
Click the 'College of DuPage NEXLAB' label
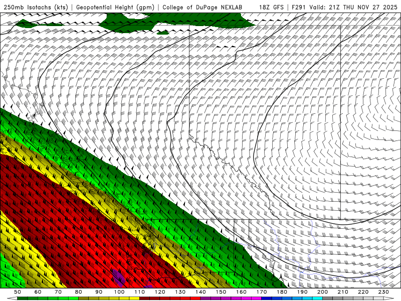click(x=202, y=8)
